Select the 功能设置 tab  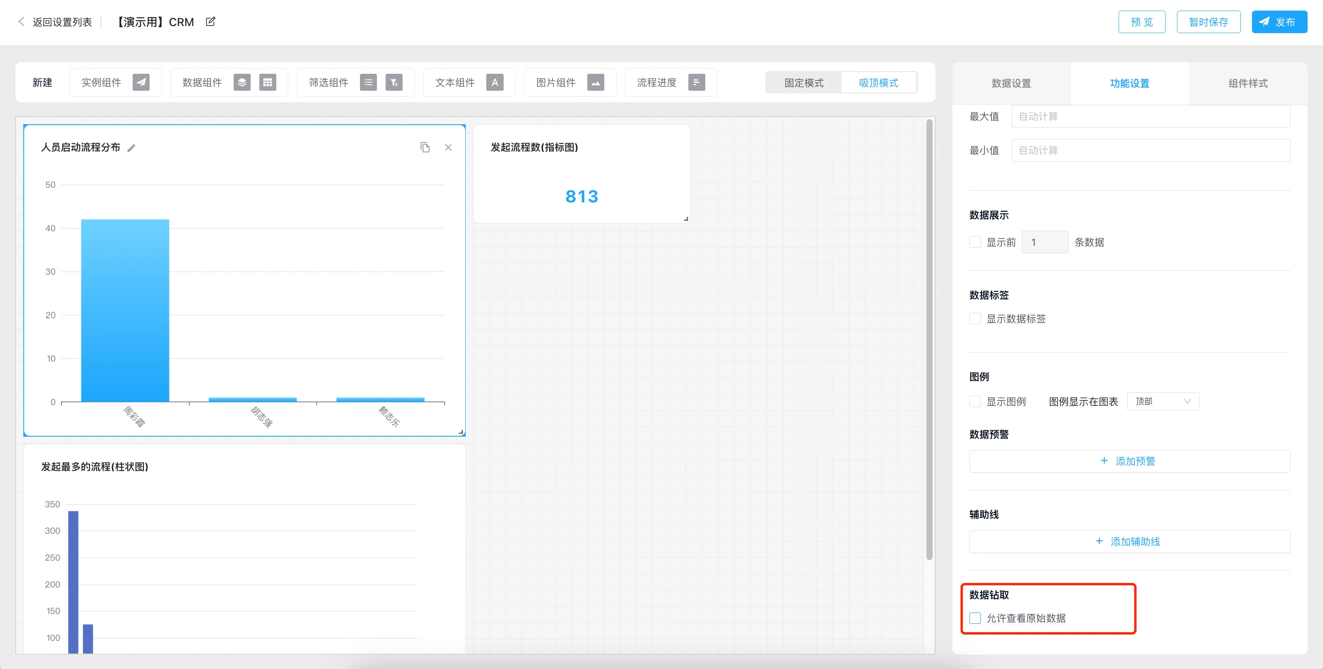click(x=1130, y=83)
